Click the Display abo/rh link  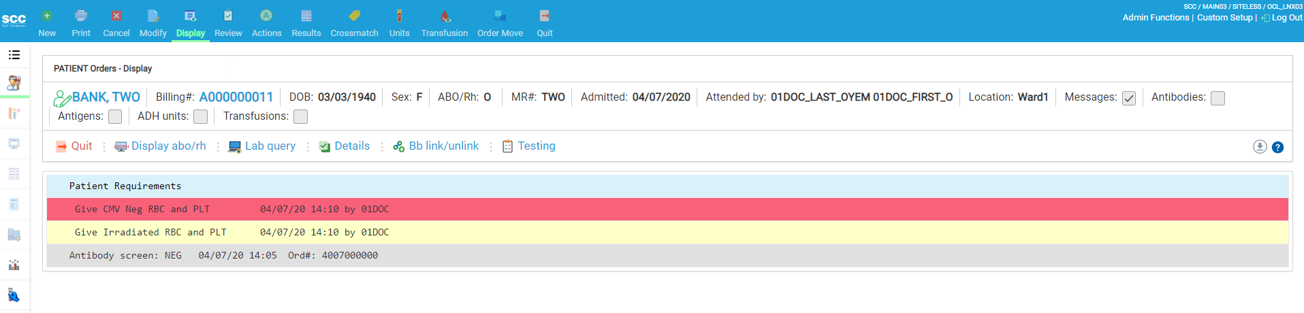[168, 146]
